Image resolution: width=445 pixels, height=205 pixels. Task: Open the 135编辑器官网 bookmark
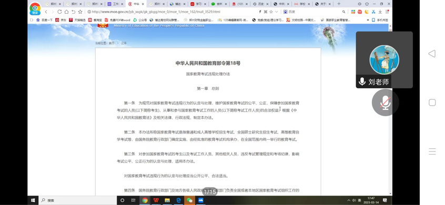tap(233, 20)
